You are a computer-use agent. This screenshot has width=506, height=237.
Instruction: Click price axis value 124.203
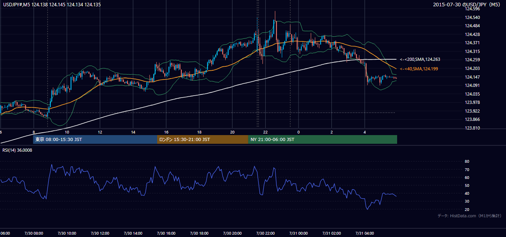(x=473, y=68)
